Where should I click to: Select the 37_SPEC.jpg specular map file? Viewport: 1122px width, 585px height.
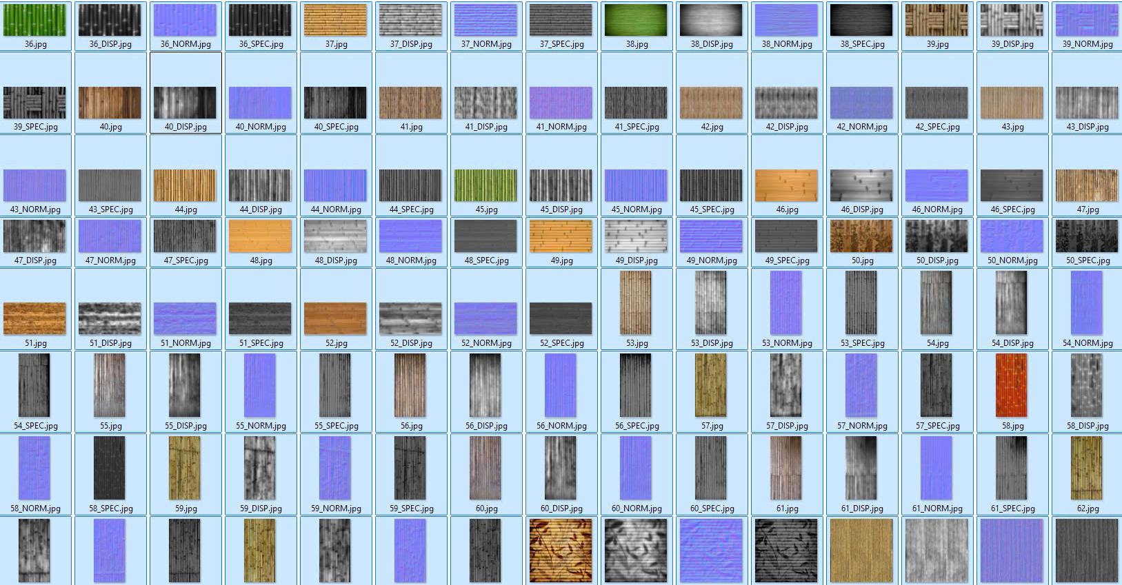pos(561,21)
